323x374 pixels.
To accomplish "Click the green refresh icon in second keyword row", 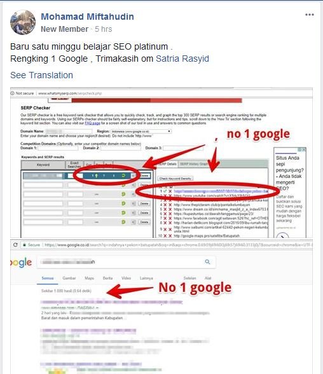I will point(123,185).
